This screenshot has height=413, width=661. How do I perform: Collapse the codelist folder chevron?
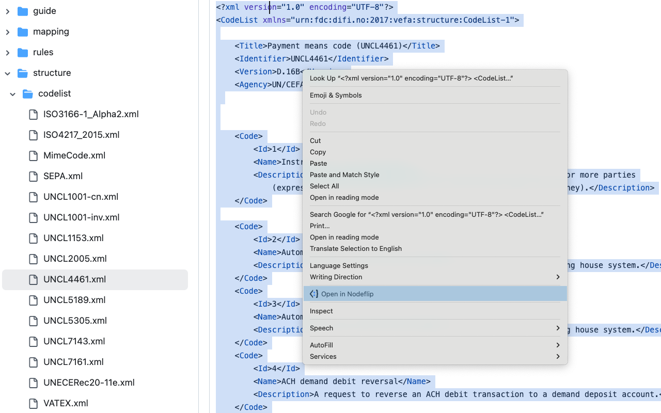[12, 93]
